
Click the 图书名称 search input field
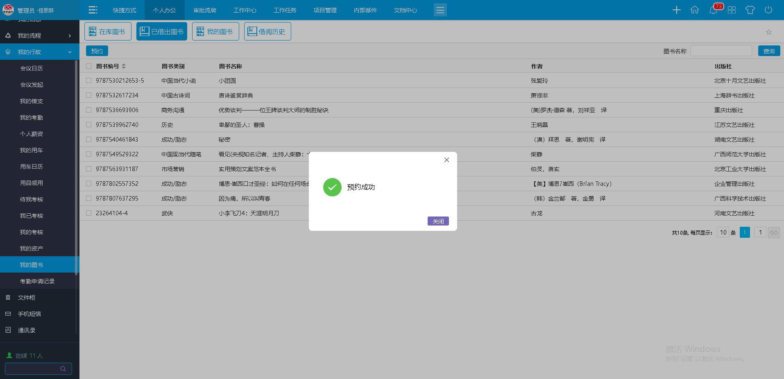pyautogui.click(x=721, y=51)
